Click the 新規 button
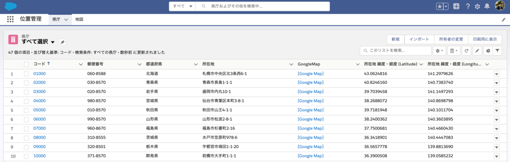The height and width of the screenshot is (162, 510). (395, 39)
